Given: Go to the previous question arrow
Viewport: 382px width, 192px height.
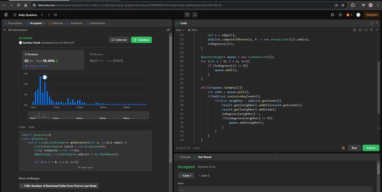Looking at the screenshot, I should click(42, 15).
